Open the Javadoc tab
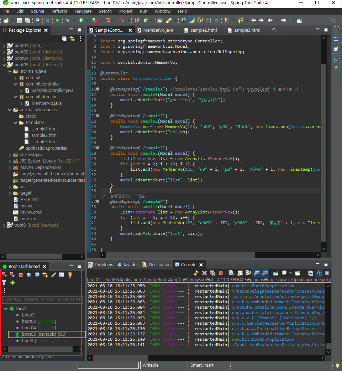This screenshot has width=342, height=371. coord(128,264)
